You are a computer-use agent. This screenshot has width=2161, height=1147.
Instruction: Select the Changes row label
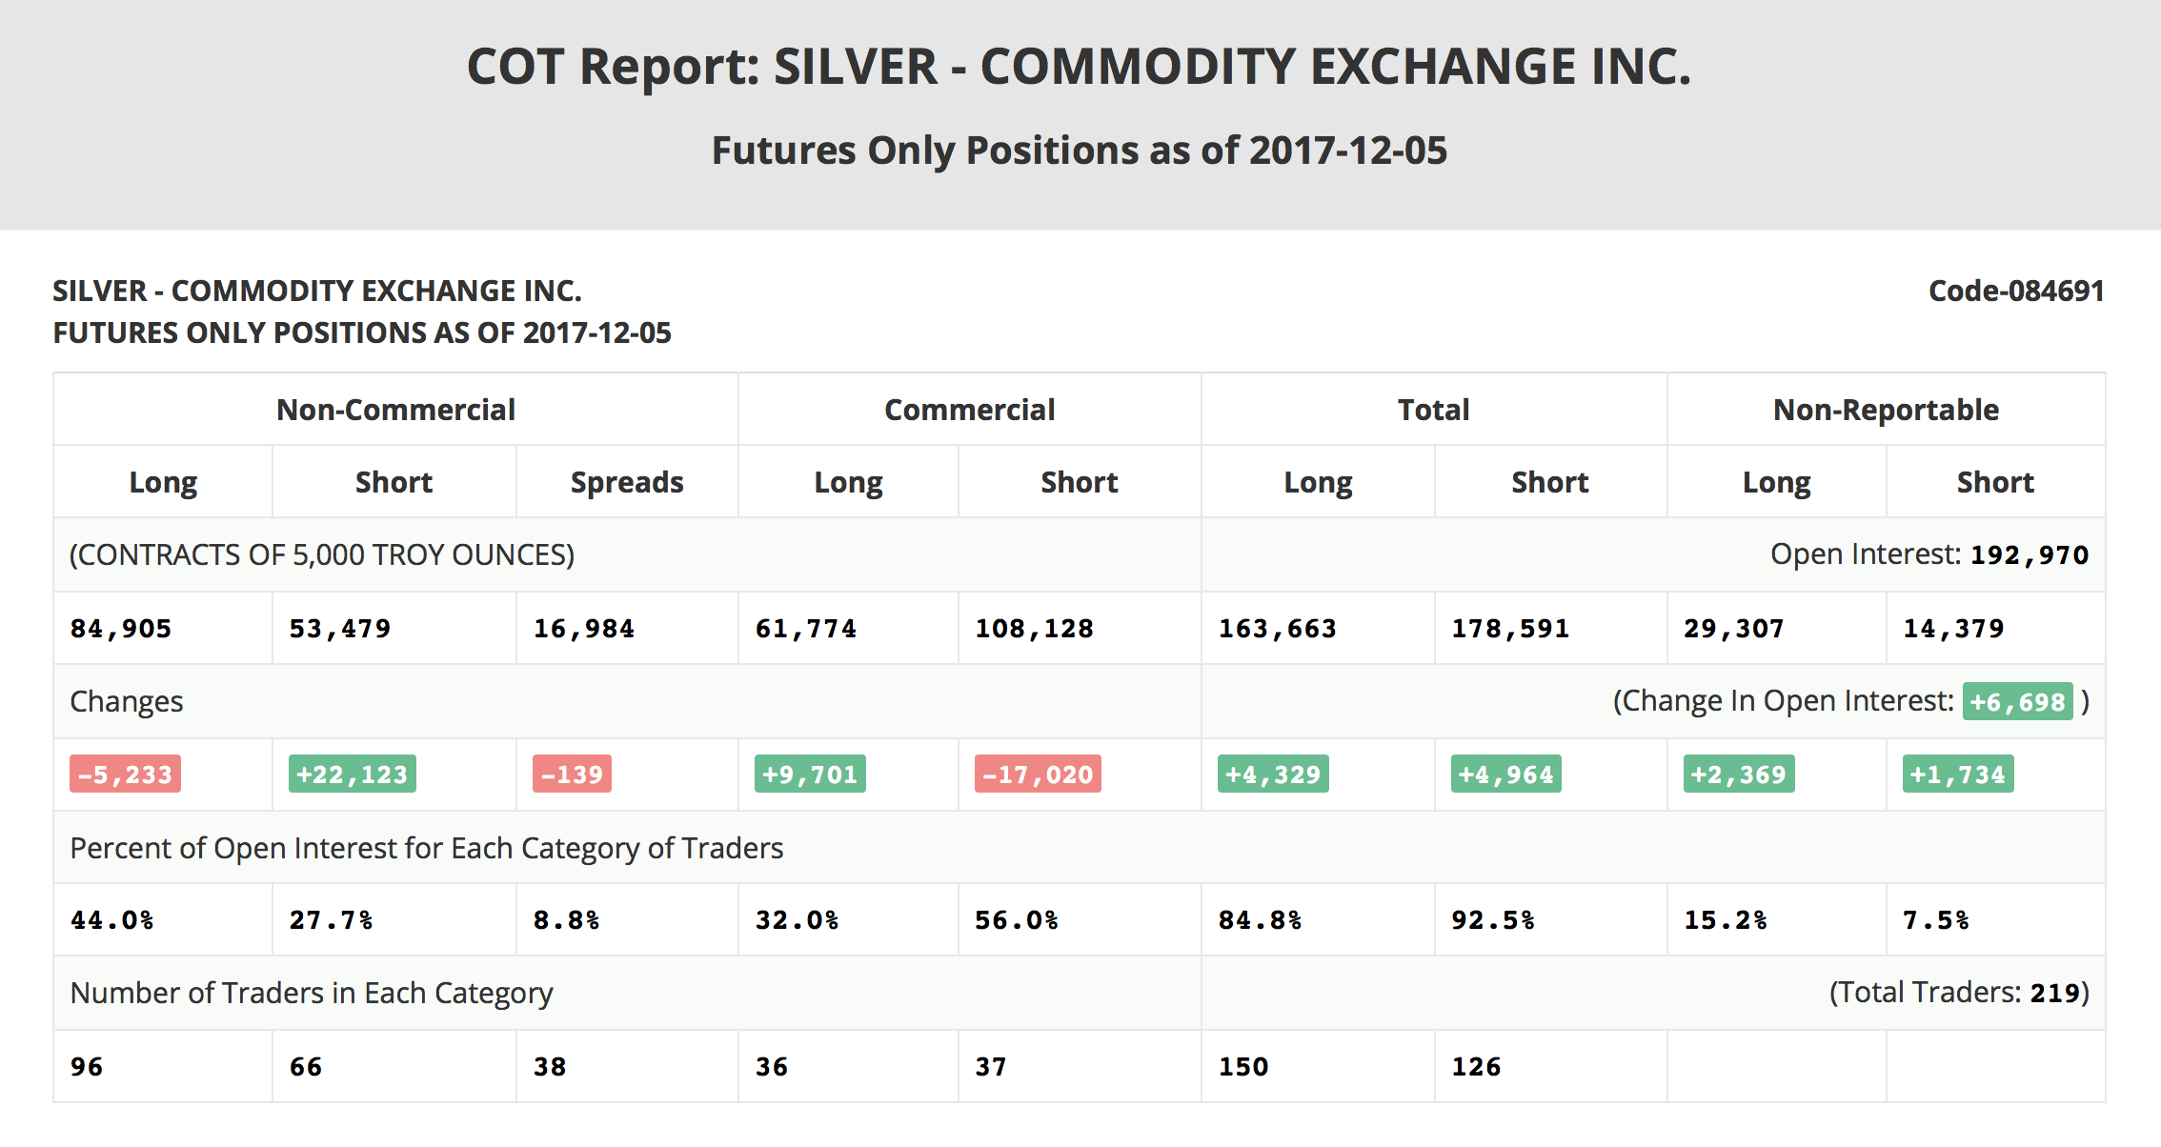click(x=127, y=702)
